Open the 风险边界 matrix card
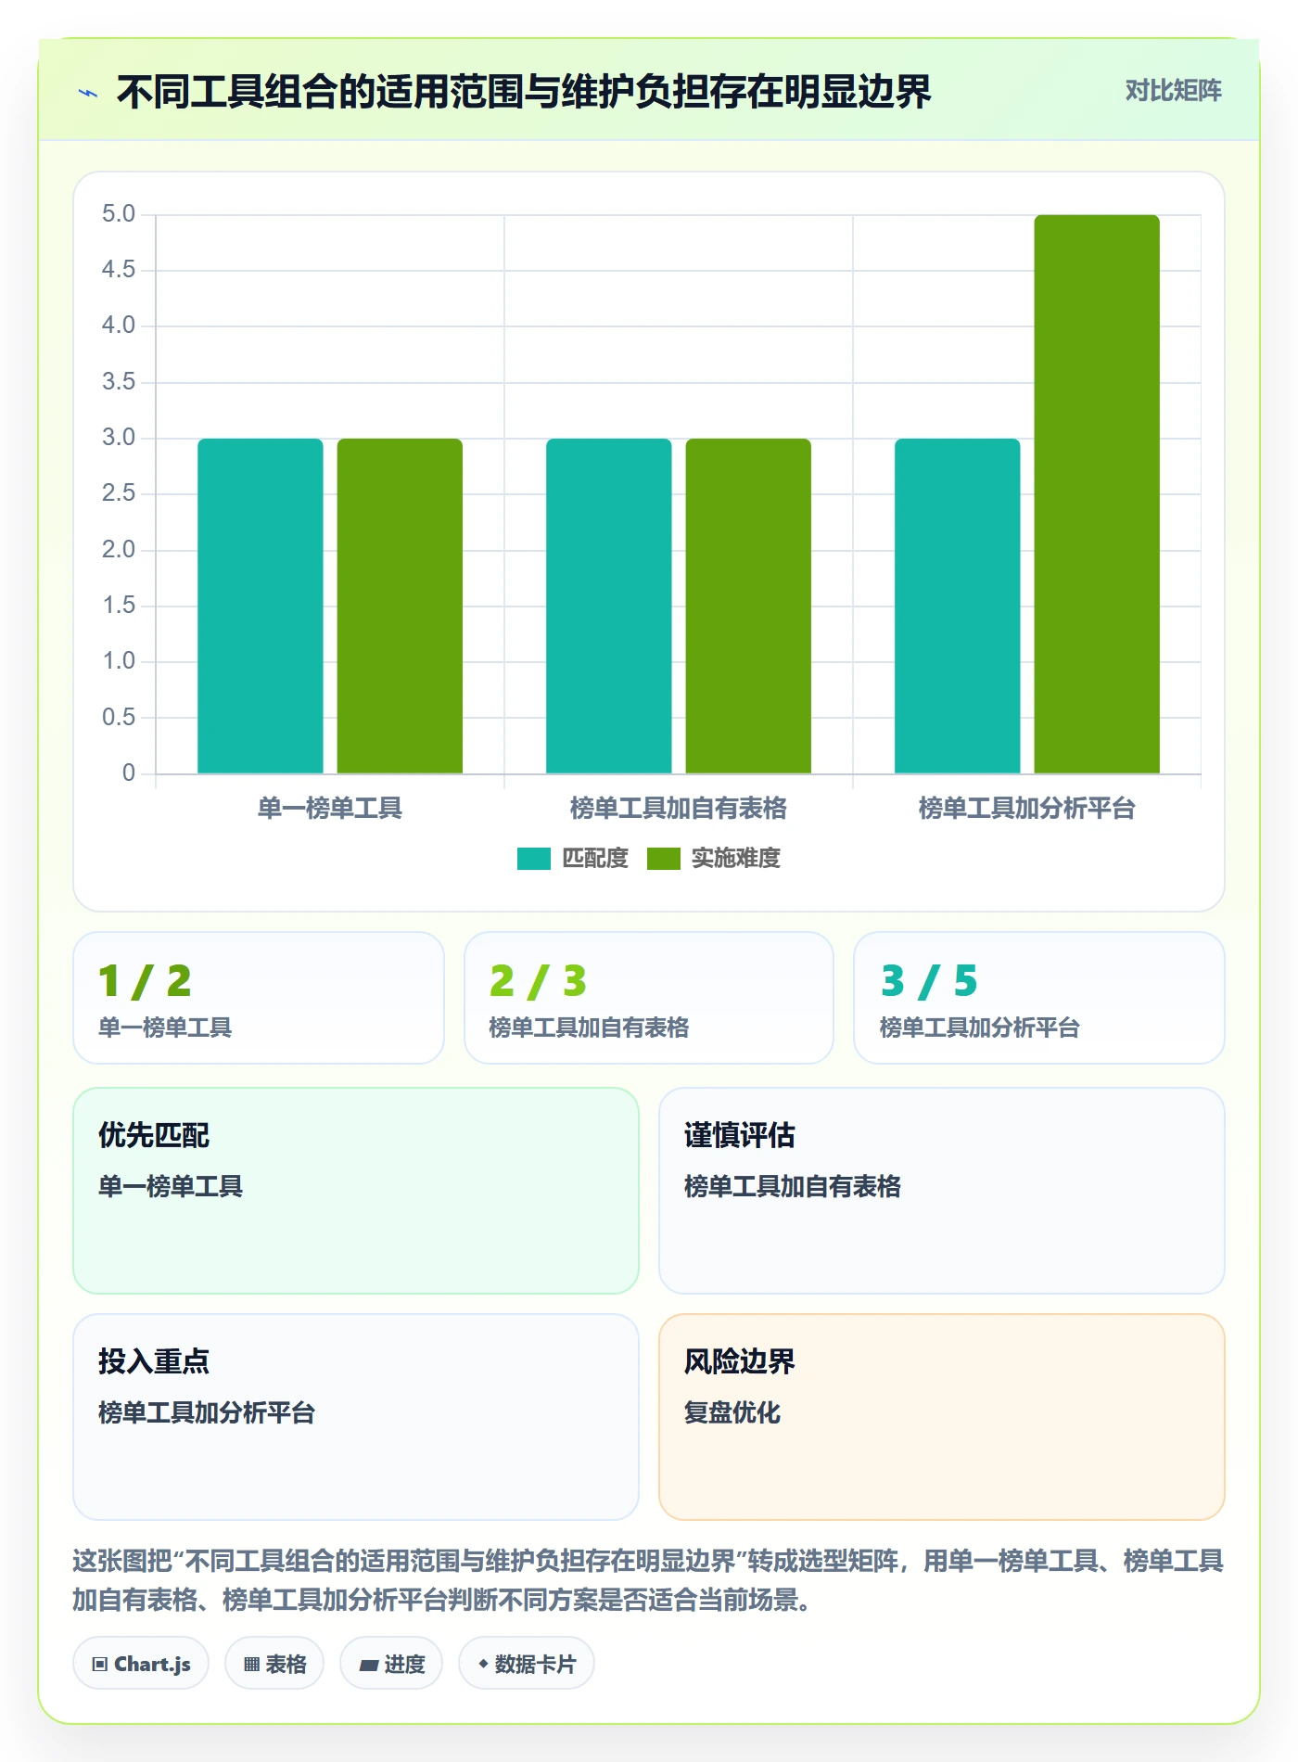 click(942, 1417)
